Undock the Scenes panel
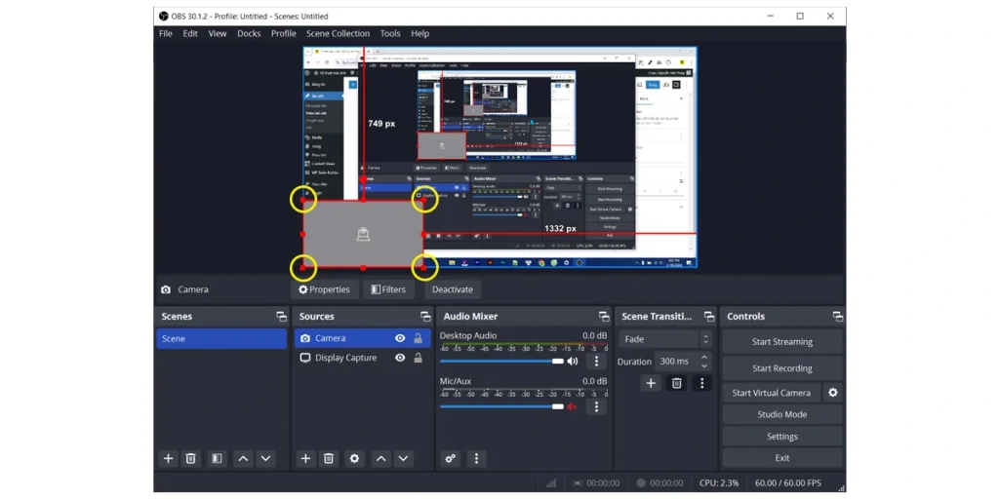 [281, 317]
